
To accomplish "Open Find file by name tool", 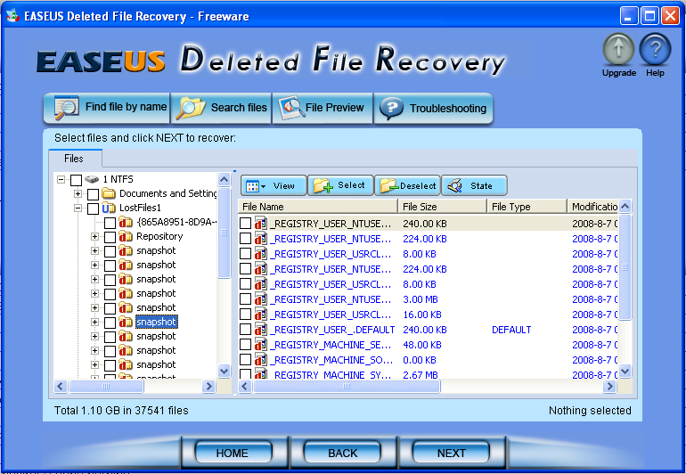I will 107,108.
